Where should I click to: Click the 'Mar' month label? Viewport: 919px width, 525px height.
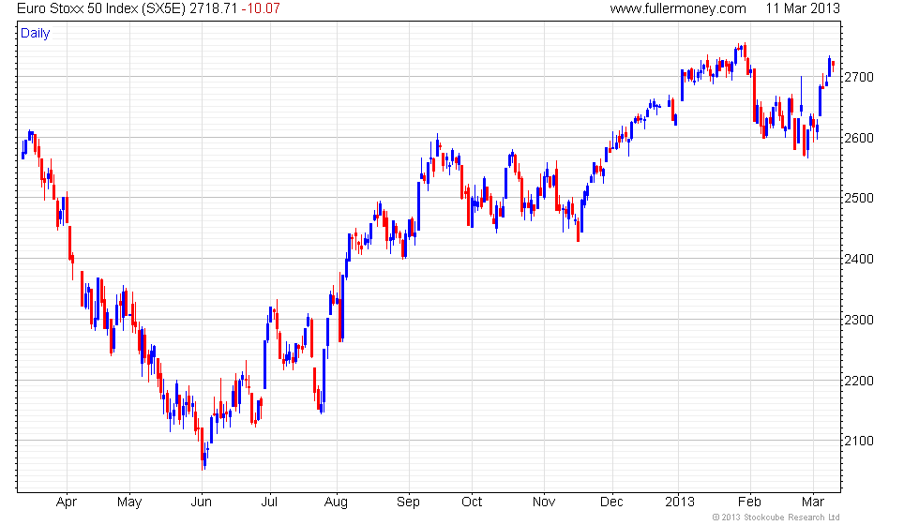813,502
